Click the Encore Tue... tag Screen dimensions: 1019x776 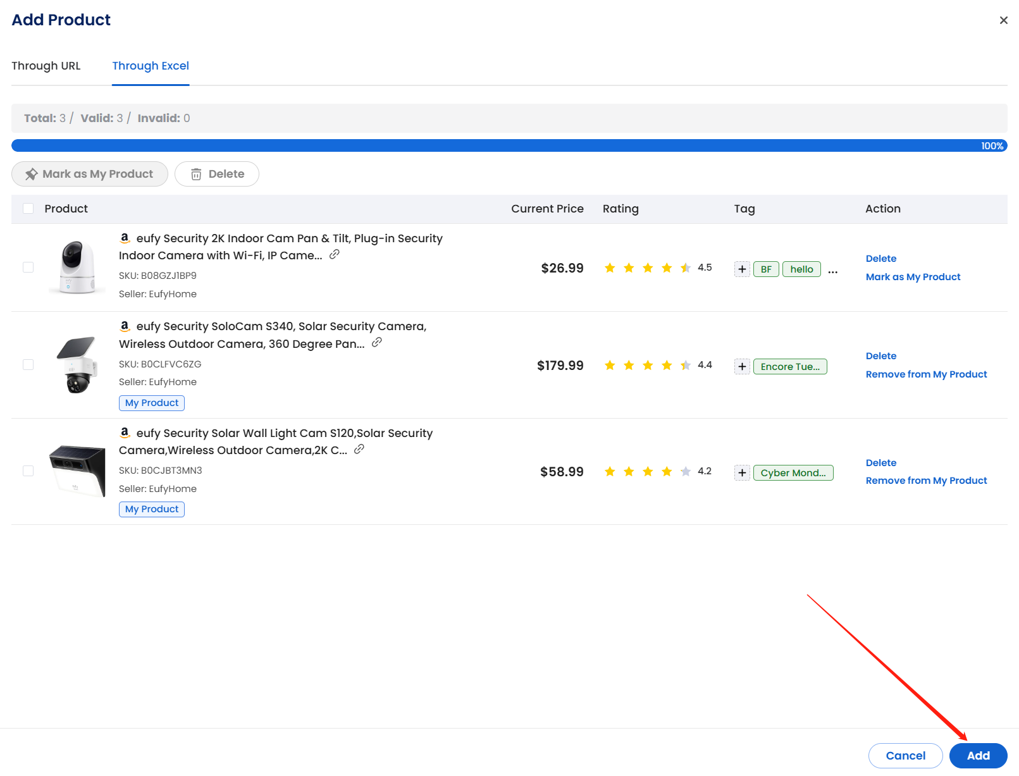pos(790,366)
